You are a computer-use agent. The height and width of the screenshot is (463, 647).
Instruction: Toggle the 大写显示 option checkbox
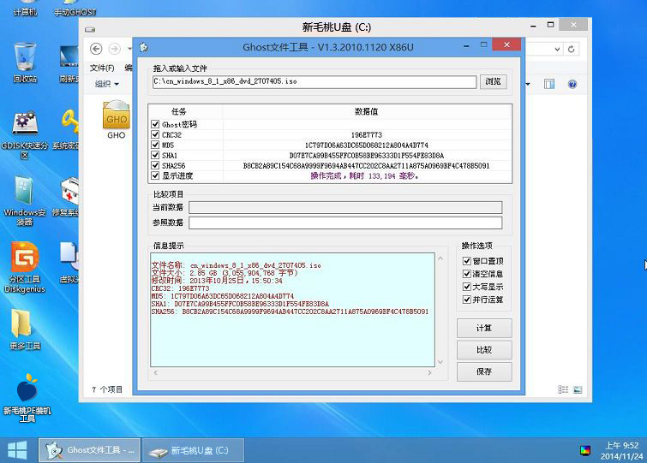click(467, 287)
